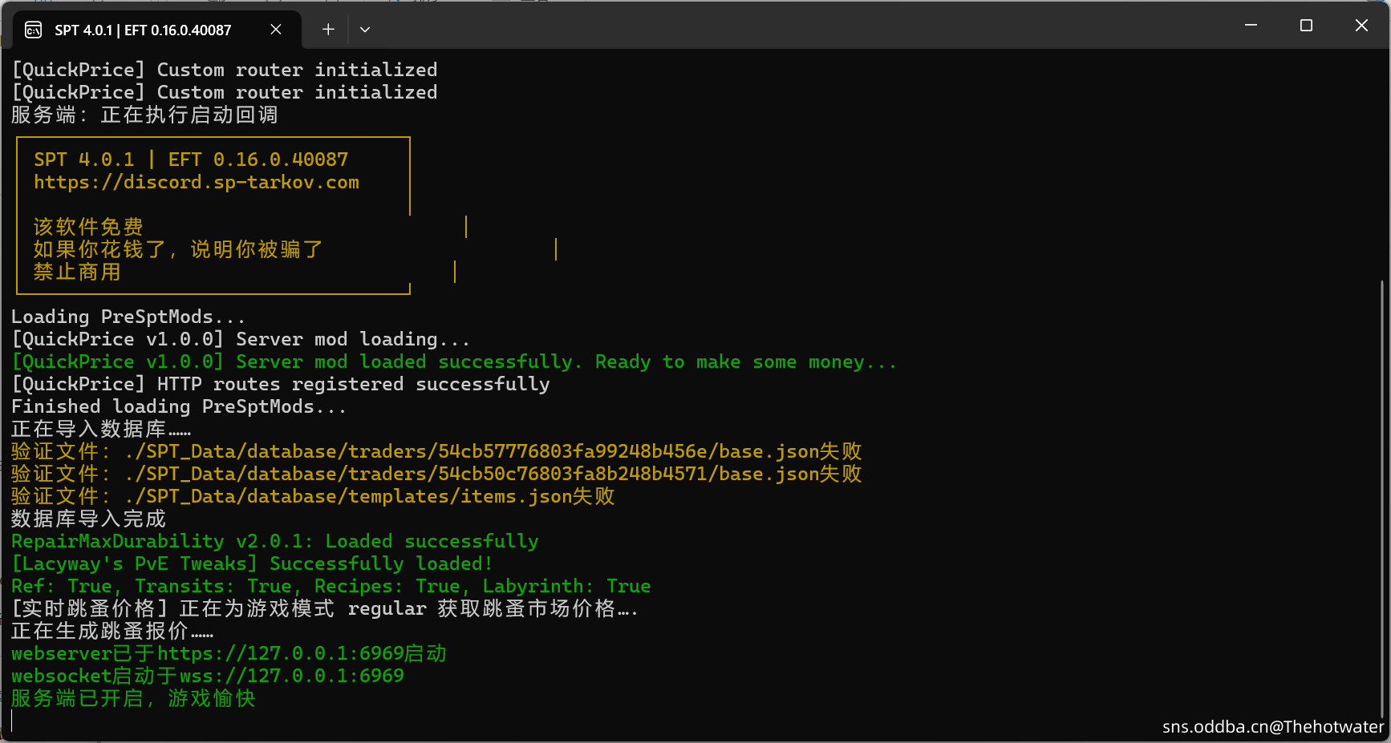
Task: Click the 54cb57776803fa99248b456e base.json path
Action: click(493, 452)
